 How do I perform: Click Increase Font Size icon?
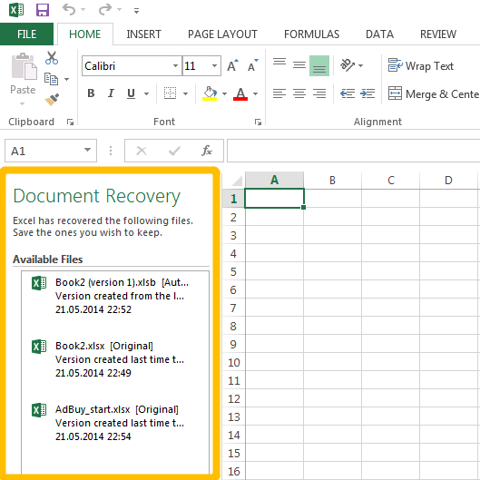pos(232,65)
